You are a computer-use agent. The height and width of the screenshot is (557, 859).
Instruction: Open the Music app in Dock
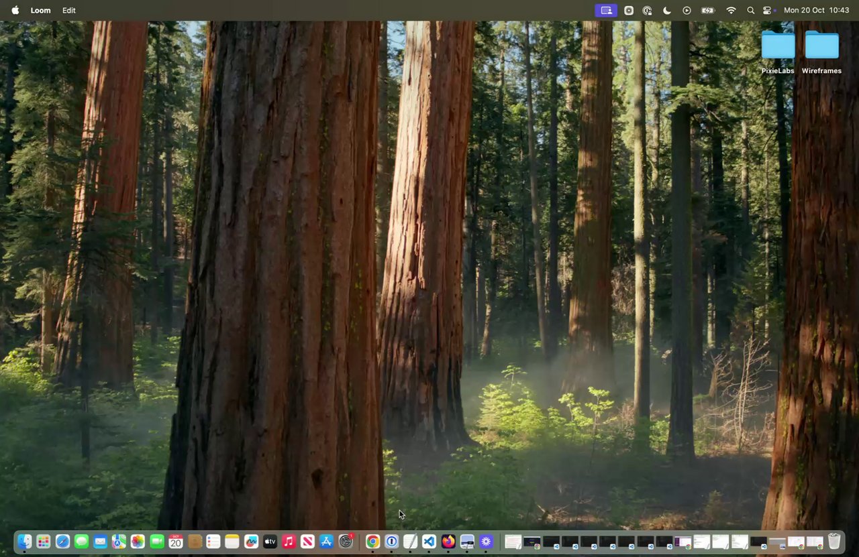tap(289, 542)
